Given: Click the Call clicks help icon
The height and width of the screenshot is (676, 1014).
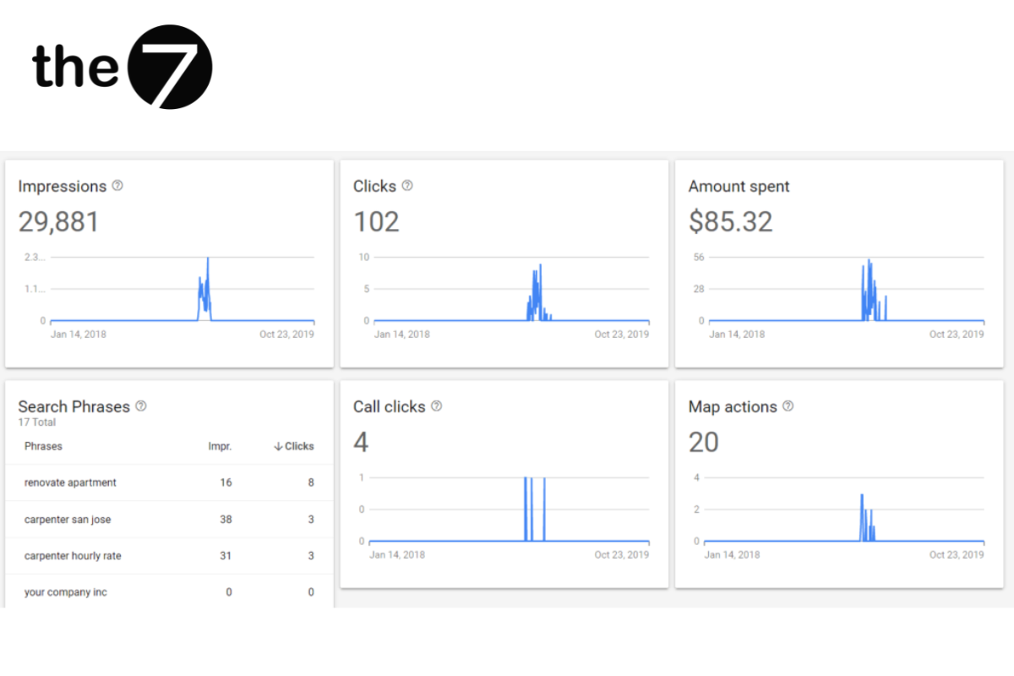Looking at the screenshot, I should (x=436, y=406).
